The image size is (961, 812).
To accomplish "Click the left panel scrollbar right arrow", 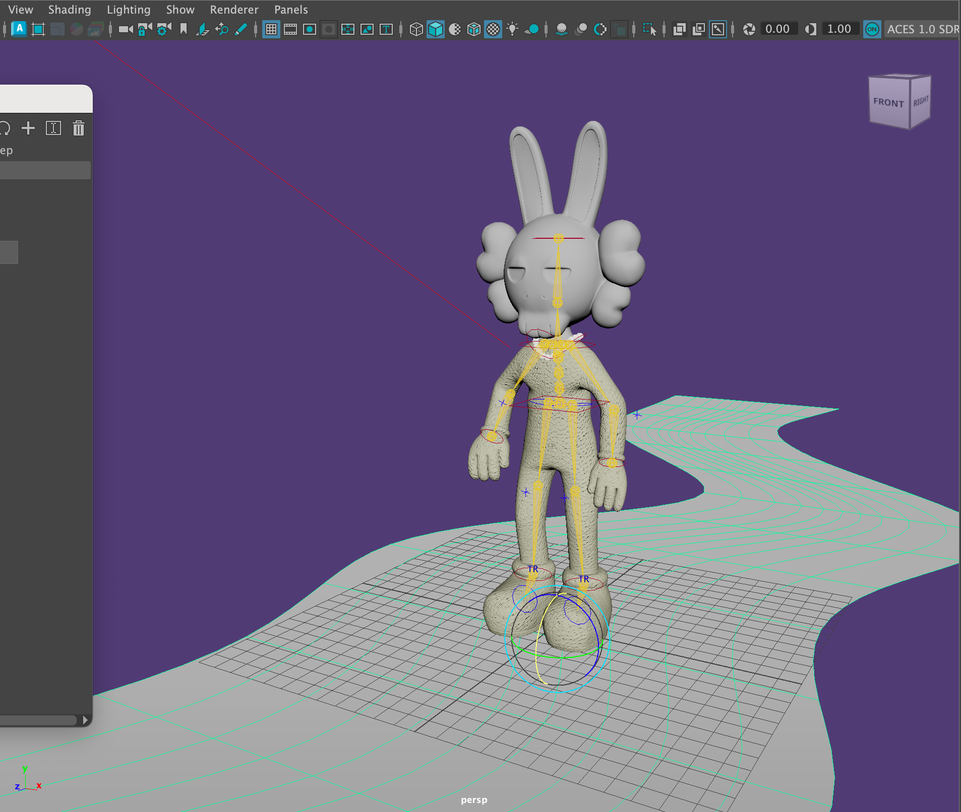I will tap(85, 720).
